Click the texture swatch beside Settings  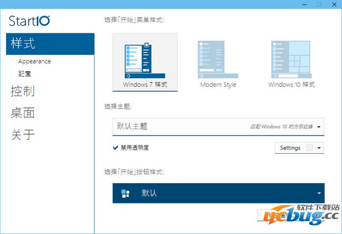click(310, 148)
